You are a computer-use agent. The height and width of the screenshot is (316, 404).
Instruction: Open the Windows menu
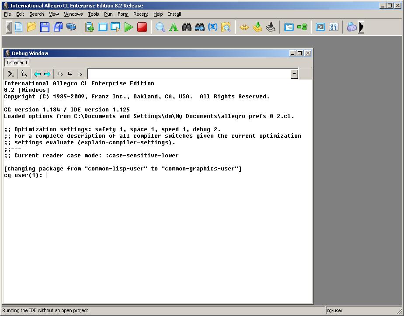73,14
